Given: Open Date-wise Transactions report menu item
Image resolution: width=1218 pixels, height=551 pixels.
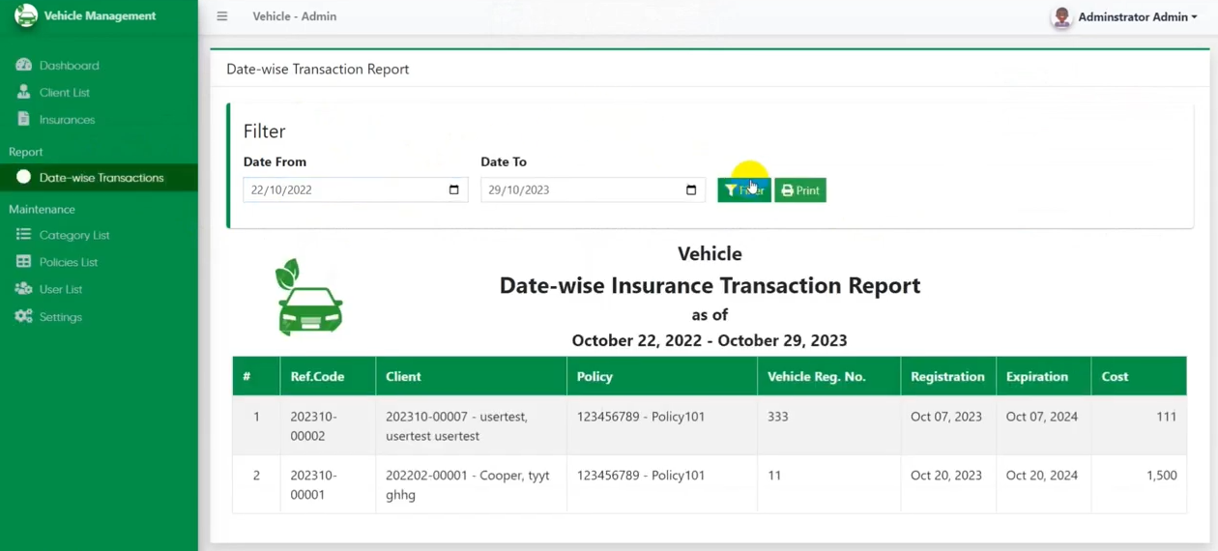Looking at the screenshot, I should pyautogui.click(x=101, y=178).
